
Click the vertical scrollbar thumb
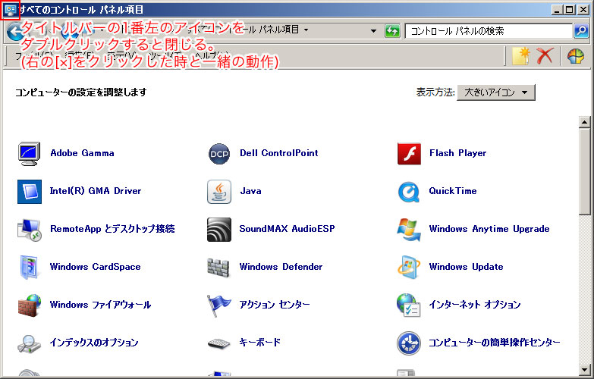click(585, 171)
